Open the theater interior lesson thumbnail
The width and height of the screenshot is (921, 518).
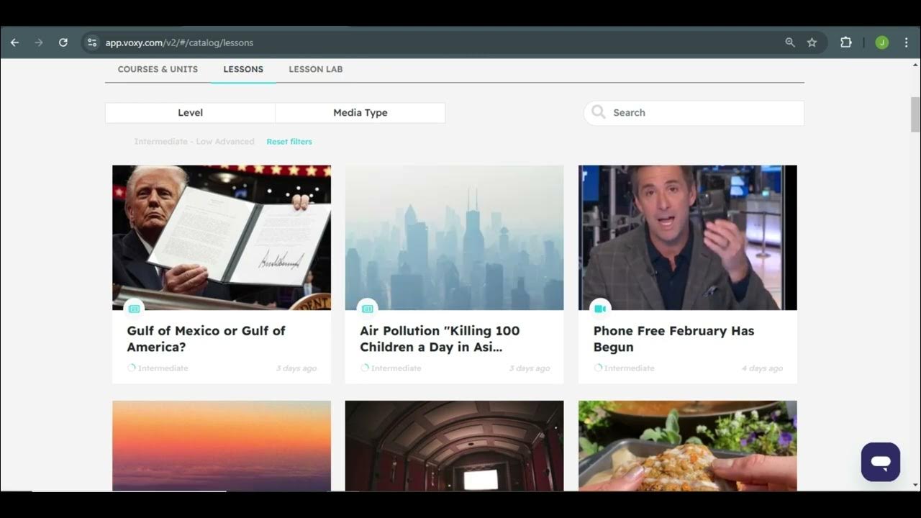click(455, 446)
